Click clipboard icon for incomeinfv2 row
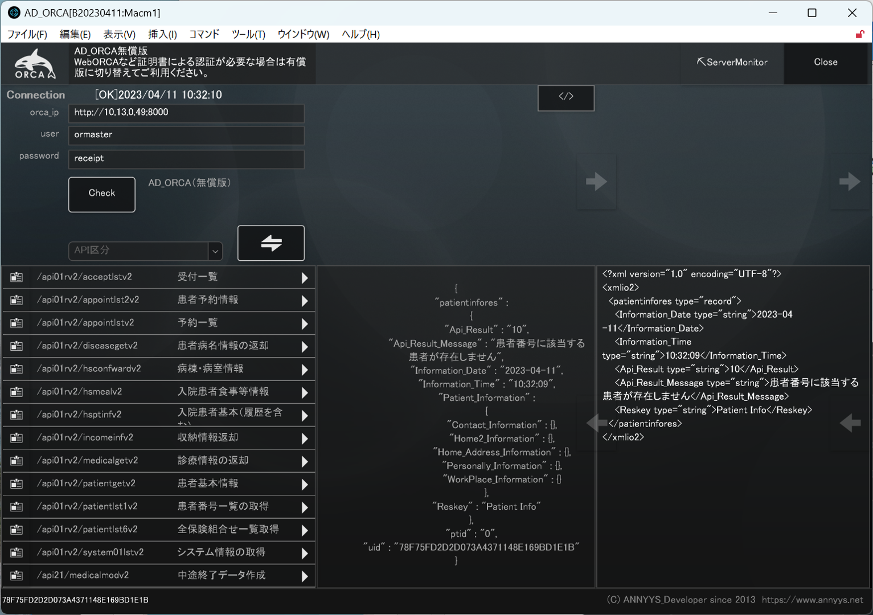This screenshot has width=873, height=615. pyautogui.click(x=17, y=438)
